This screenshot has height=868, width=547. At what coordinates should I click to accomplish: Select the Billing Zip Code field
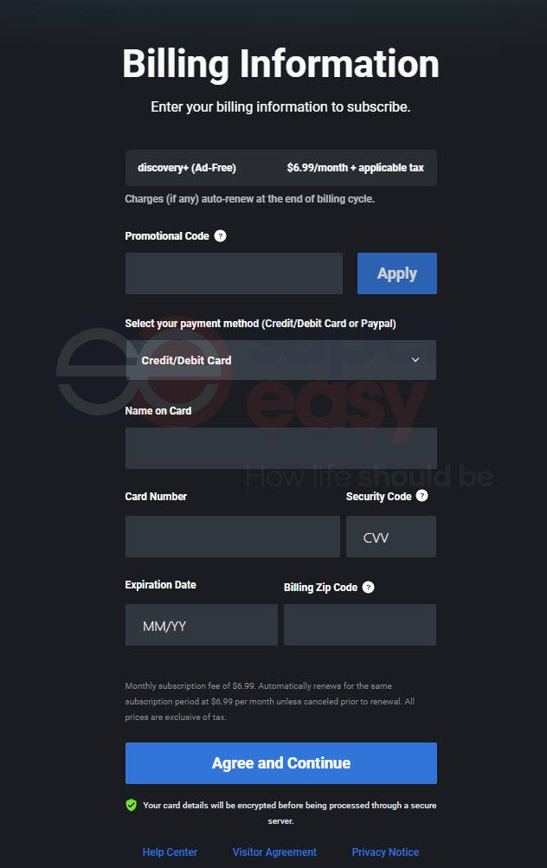click(360, 625)
